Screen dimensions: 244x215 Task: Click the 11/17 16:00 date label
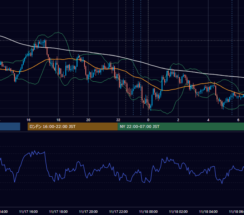pyautogui.click(x=28, y=211)
